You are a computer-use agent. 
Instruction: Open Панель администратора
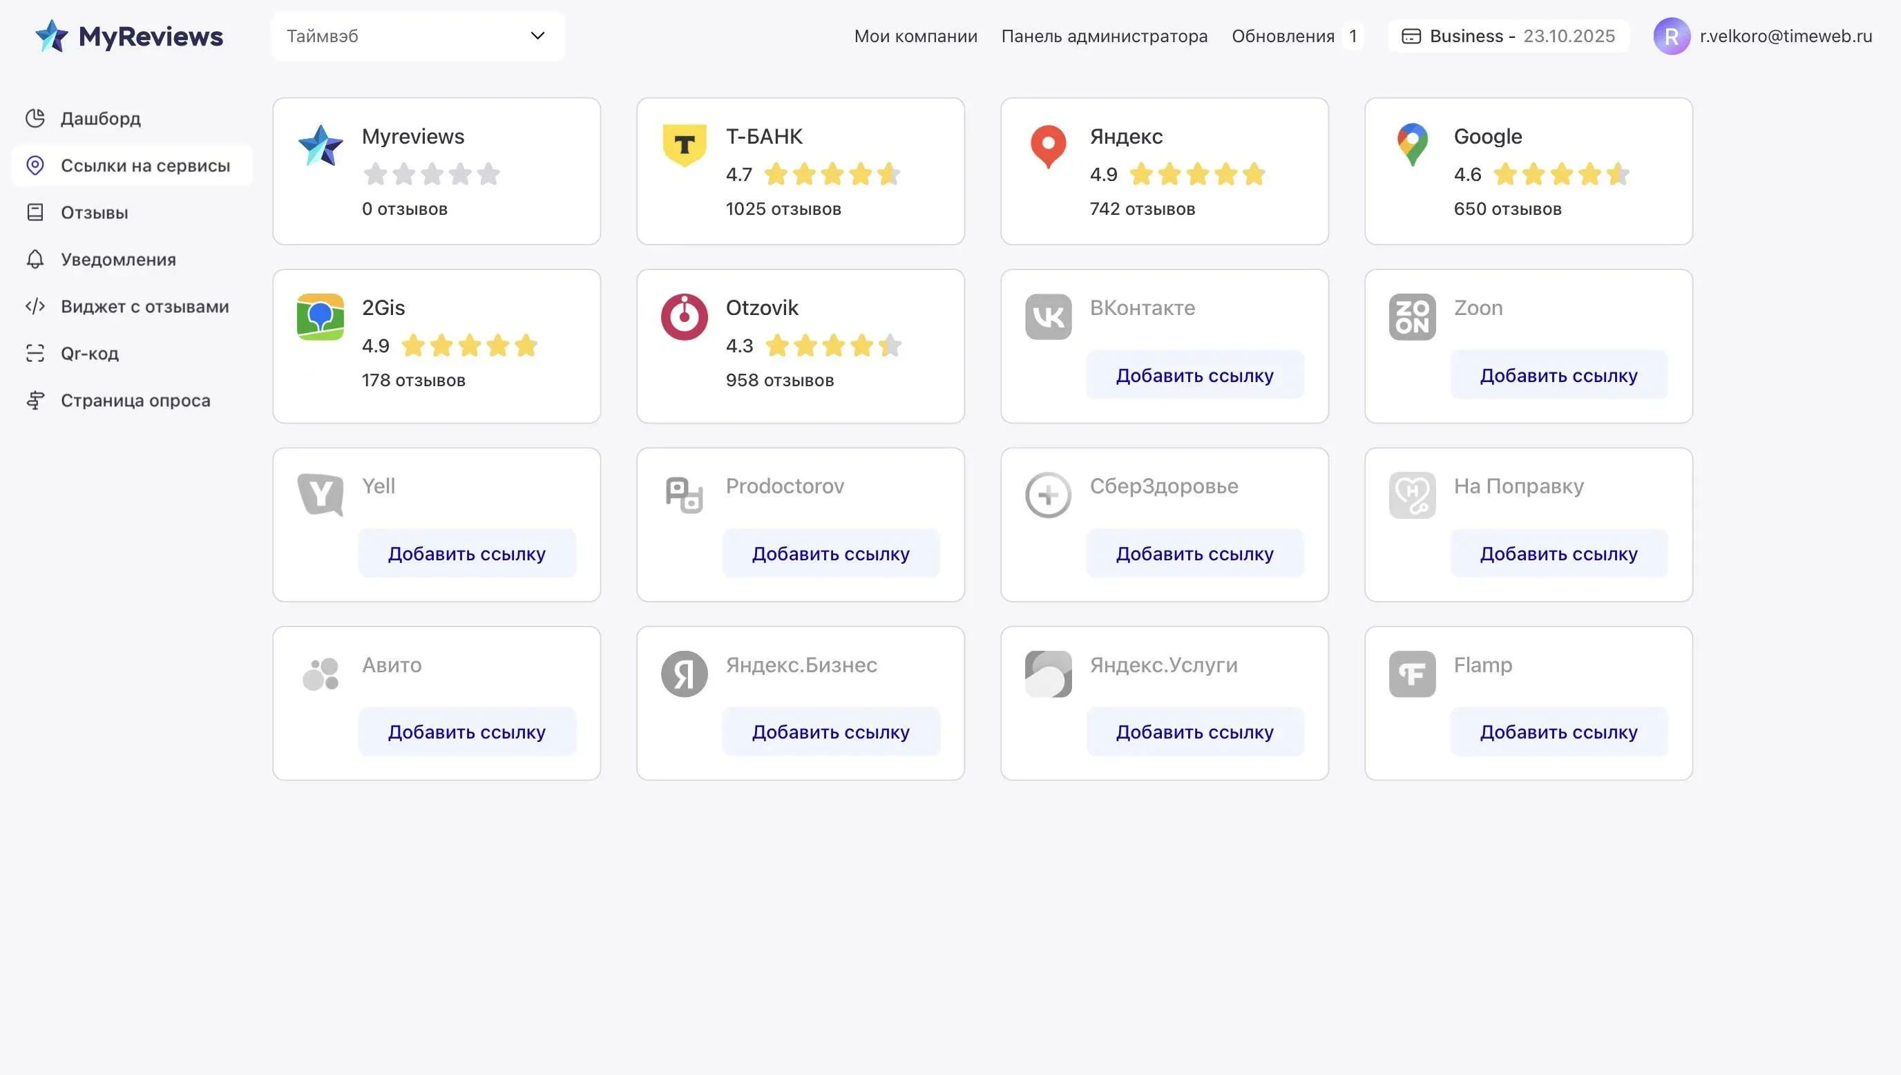[1104, 36]
